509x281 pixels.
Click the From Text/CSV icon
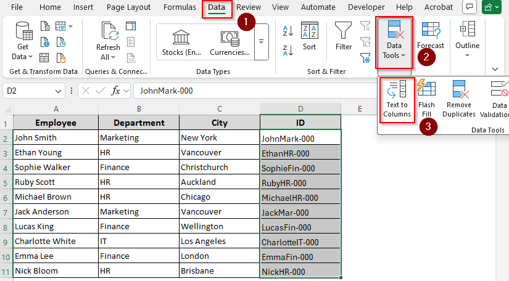[x=45, y=26]
